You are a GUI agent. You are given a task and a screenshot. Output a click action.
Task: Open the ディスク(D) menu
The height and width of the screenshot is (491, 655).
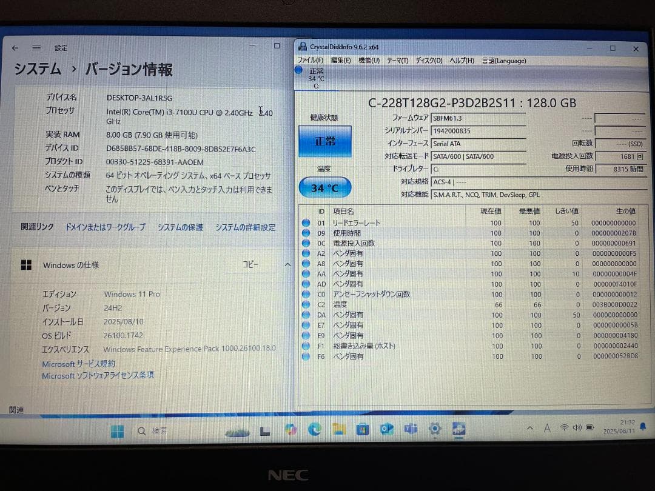428,60
